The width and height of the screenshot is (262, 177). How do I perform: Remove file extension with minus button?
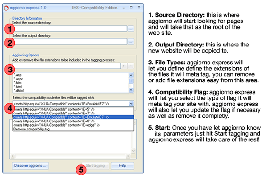[x=131, y=66]
